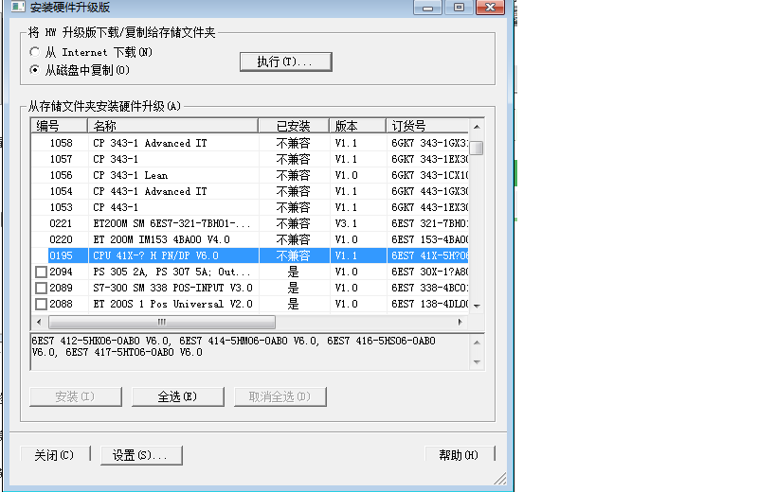The height and width of the screenshot is (492, 776).
Task: Click the 安装(I) button
Action: (x=75, y=396)
